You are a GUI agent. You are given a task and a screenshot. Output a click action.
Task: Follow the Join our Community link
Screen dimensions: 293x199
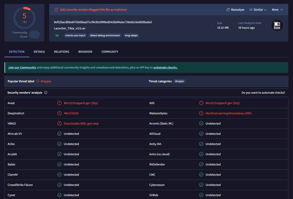click(22, 68)
